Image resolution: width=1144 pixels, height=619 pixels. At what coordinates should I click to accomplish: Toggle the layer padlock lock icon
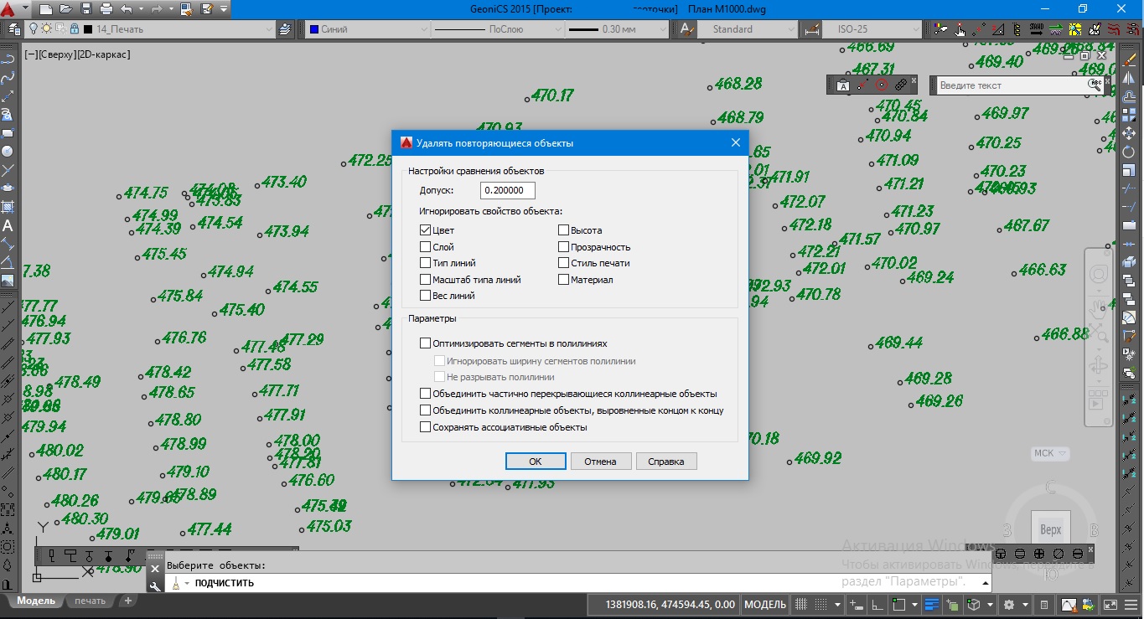(x=74, y=28)
